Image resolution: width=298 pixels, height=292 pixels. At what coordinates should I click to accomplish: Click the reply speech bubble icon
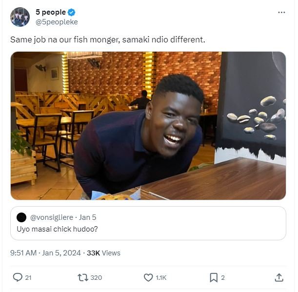(x=17, y=277)
